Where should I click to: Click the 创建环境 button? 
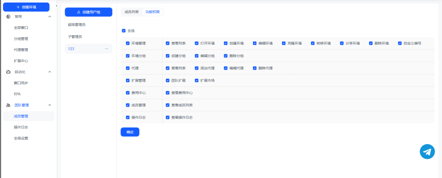point(26,7)
